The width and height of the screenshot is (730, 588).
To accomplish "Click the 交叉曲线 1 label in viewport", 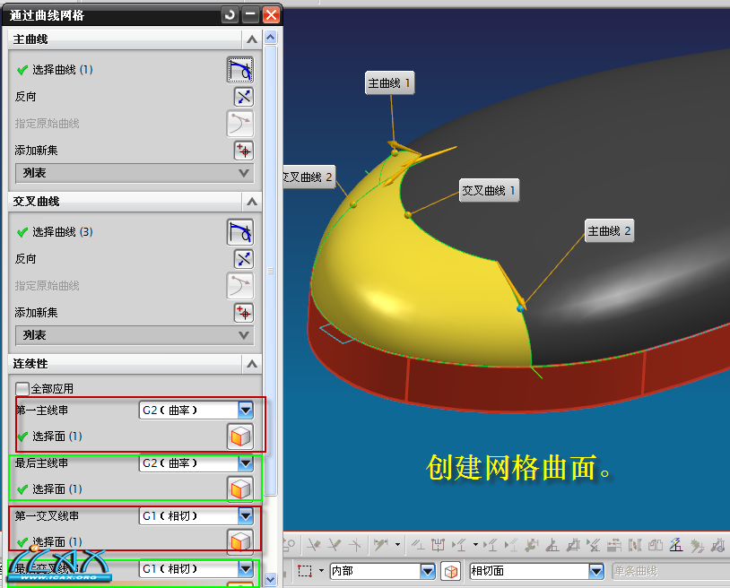I will 489,190.
